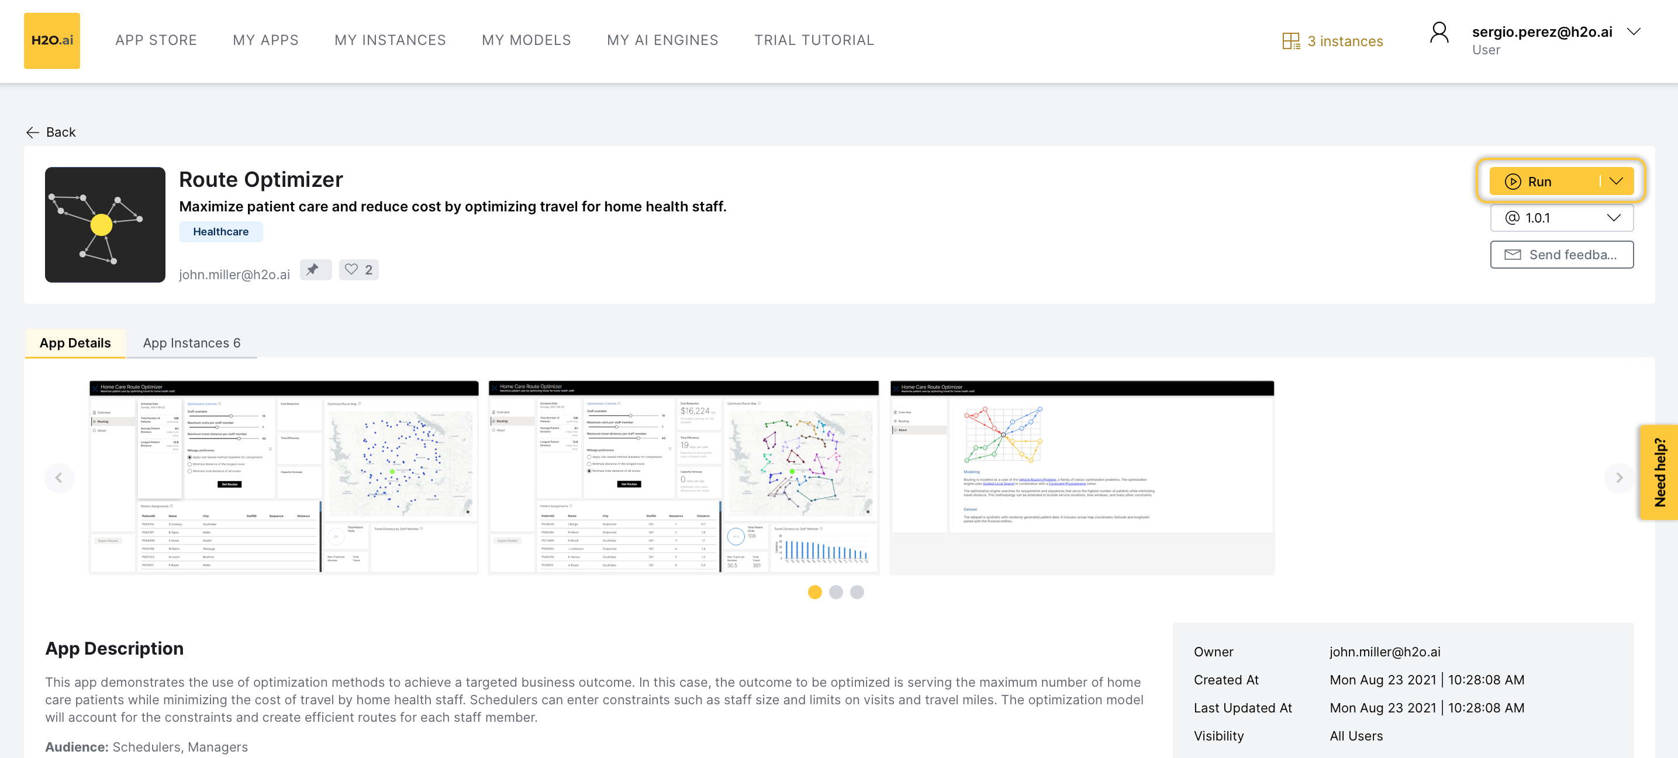Open the TRIAL TUTORIAL

[814, 40]
